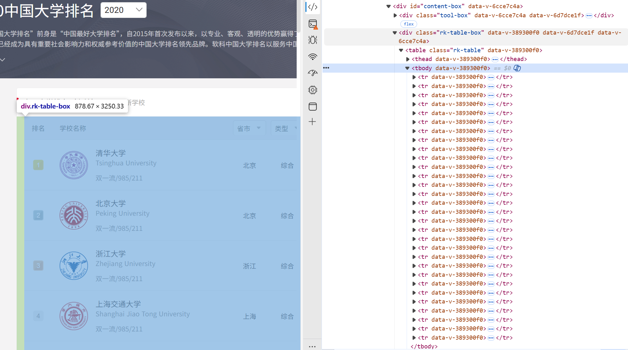Click the flex badge toggle
Screen dimensions: 628x350
(409, 24)
